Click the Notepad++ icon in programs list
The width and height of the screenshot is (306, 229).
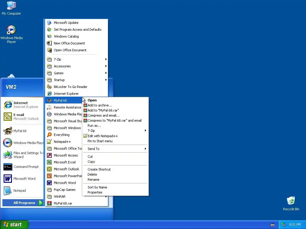click(x=49, y=142)
